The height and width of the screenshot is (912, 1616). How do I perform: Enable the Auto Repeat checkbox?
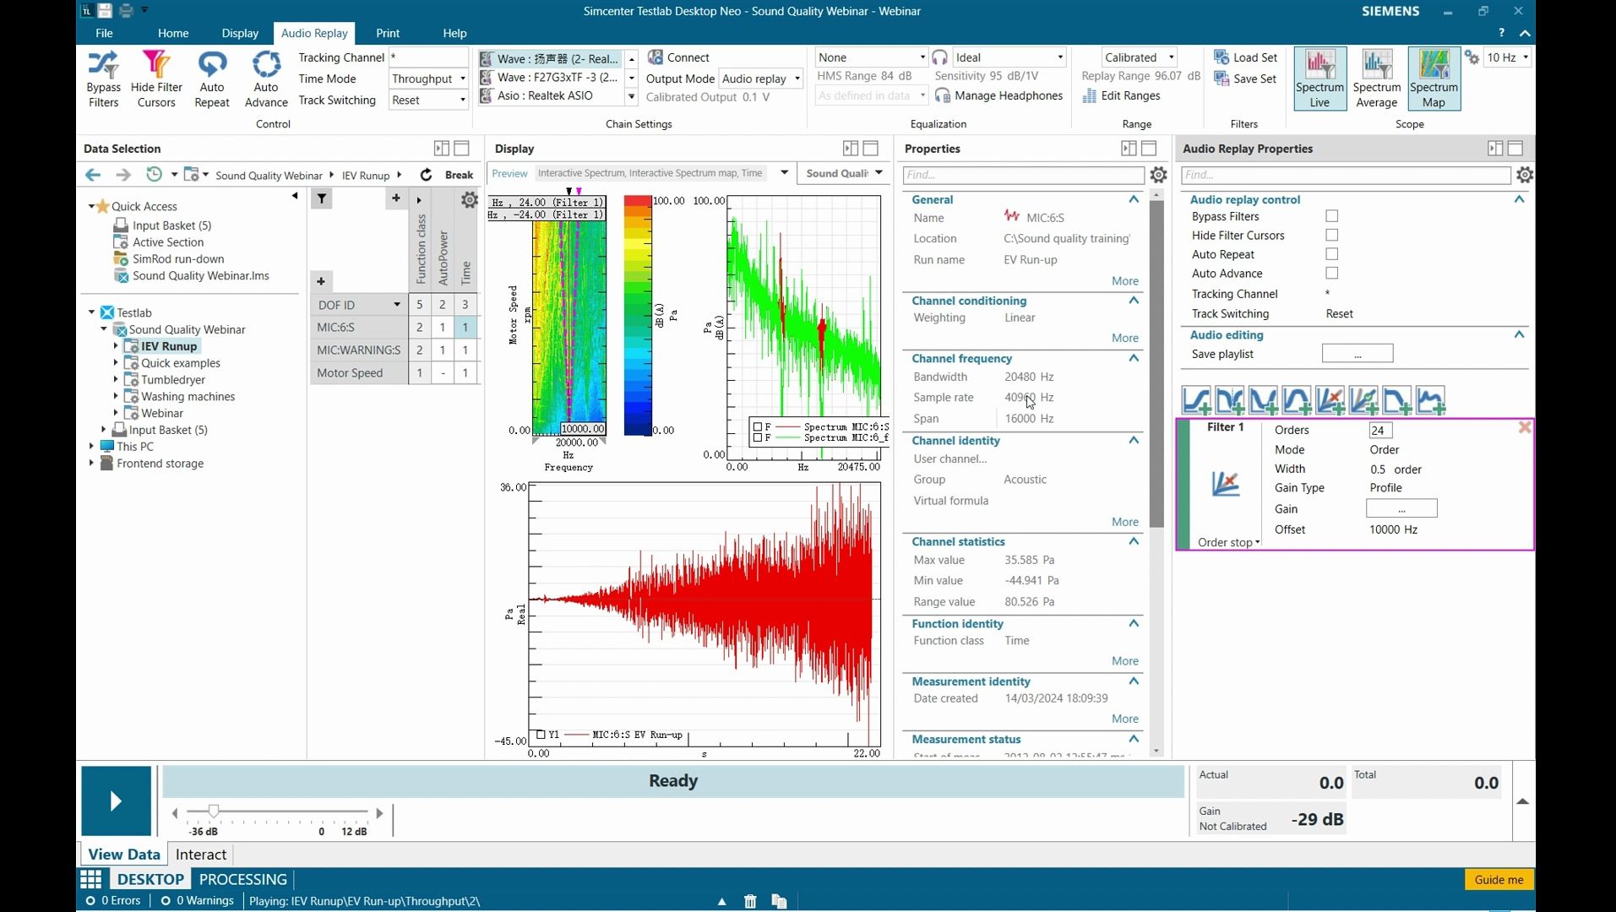pyautogui.click(x=1331, y=254)
